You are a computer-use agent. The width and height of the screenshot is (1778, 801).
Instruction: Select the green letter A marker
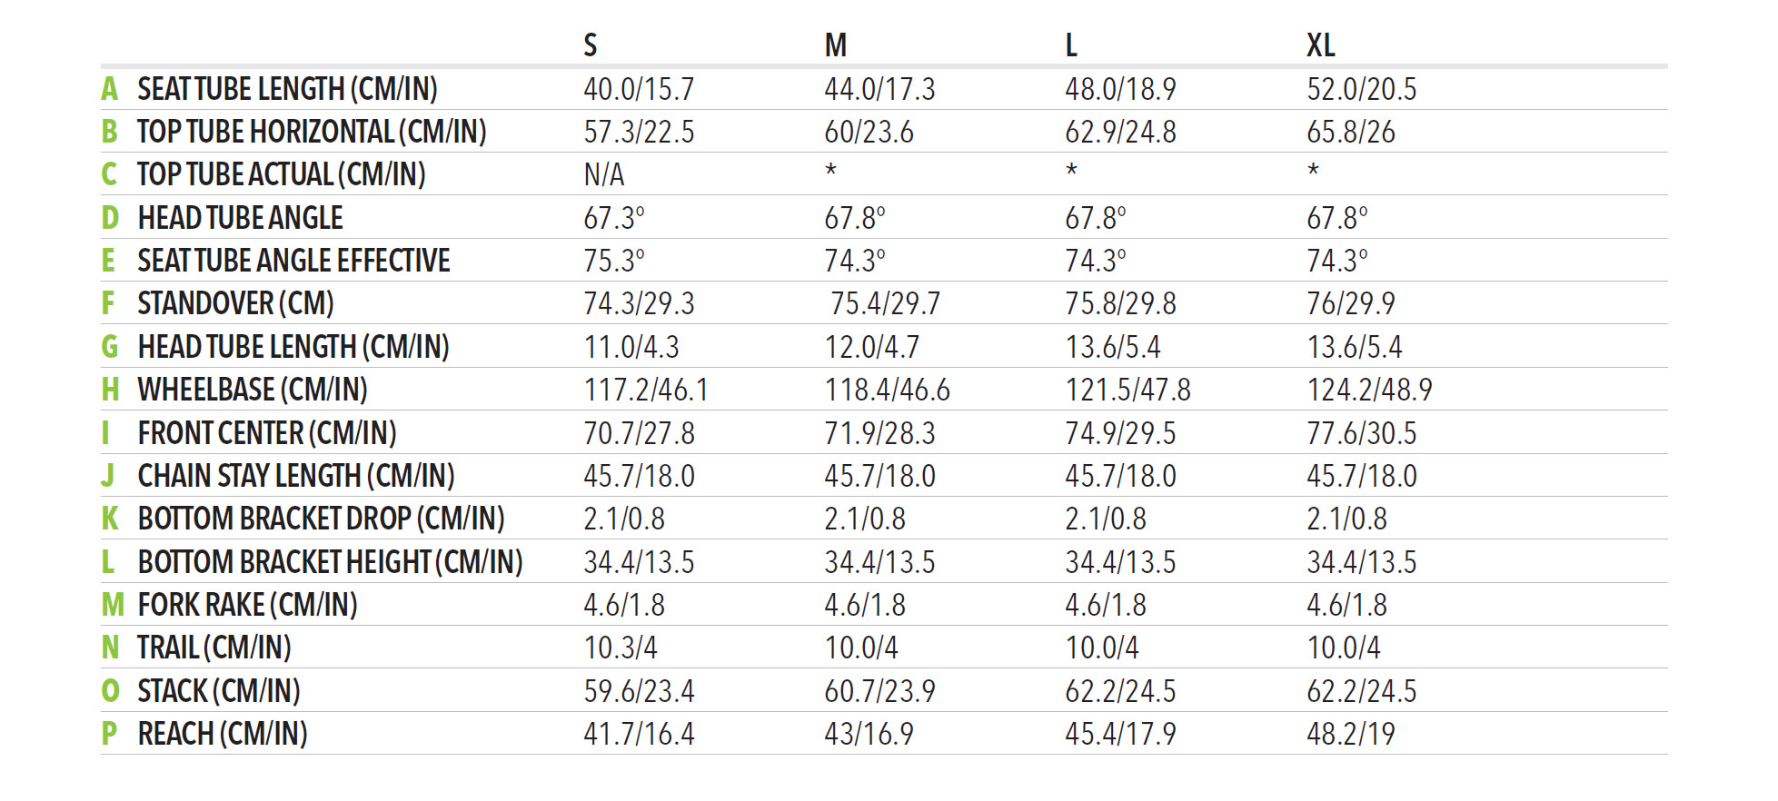pyautogui.click(x=109, y=89)
